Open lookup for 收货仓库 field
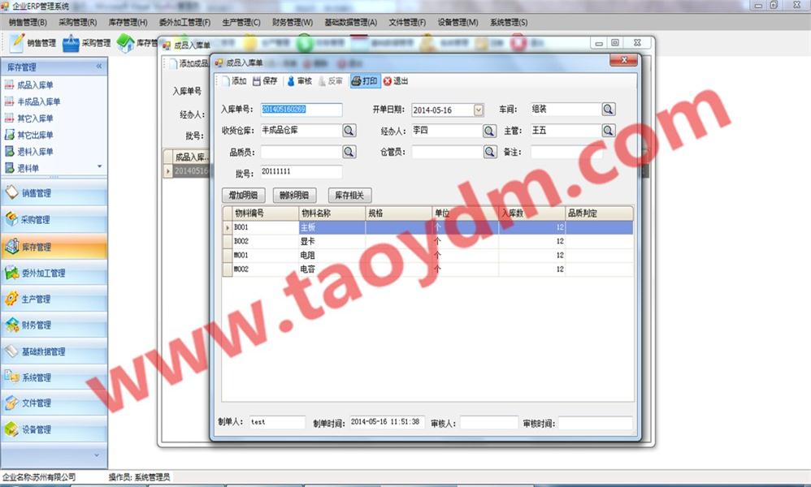The width and height of the screenshot is (811, 487). (x=349, y=130)
